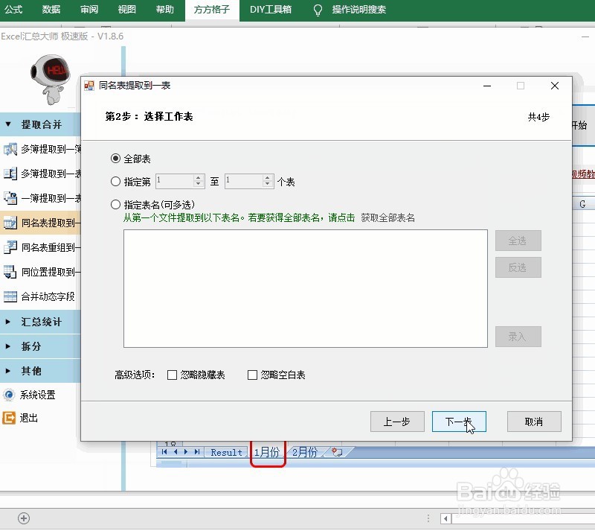Image resolution: width=595 pixels, height=531 pixels.
Task: Click column G header in worksheet
Action: coord(582,204)
